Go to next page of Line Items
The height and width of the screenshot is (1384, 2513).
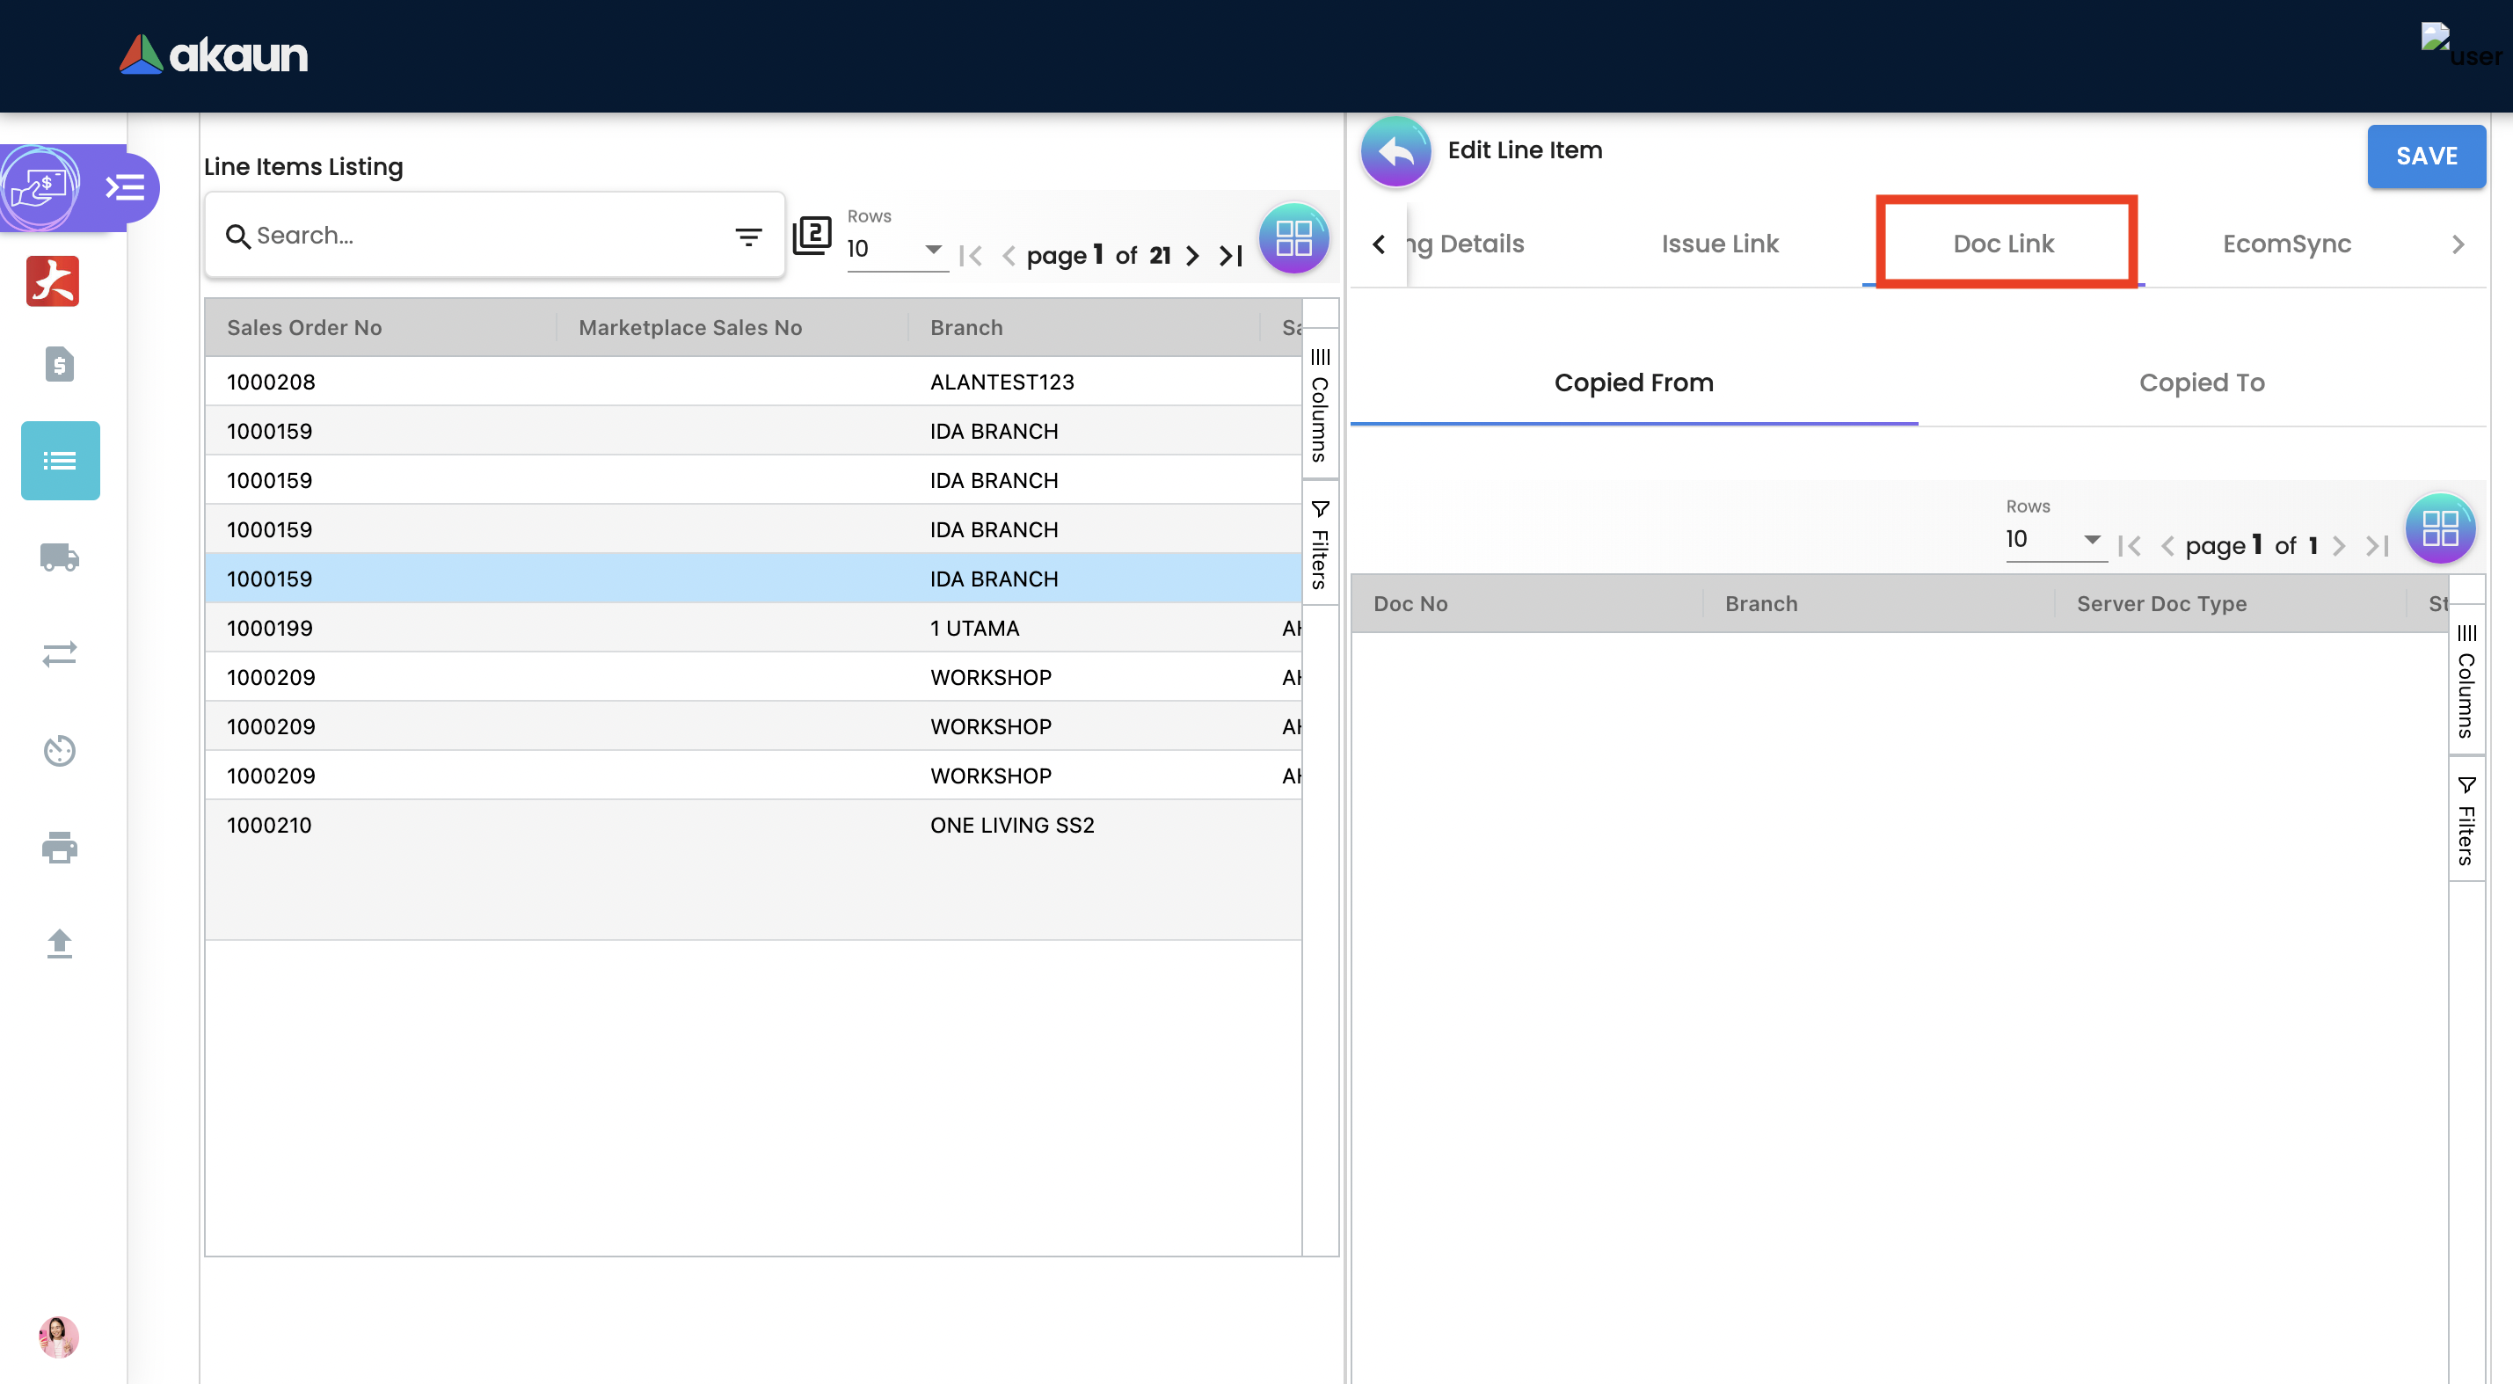pos(1192,256)
